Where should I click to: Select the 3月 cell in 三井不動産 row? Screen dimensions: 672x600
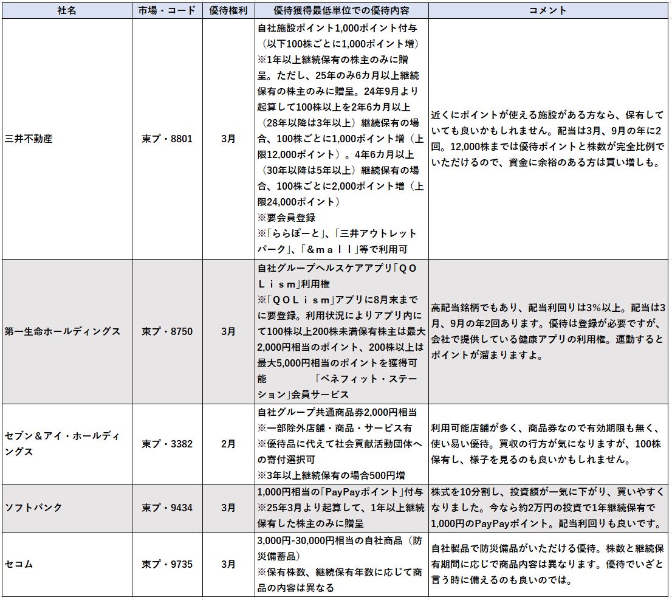point(228,139)
